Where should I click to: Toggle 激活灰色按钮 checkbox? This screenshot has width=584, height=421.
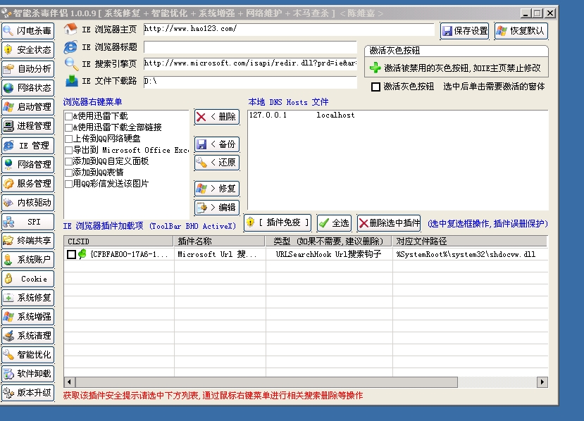click(x=375, y=87)
